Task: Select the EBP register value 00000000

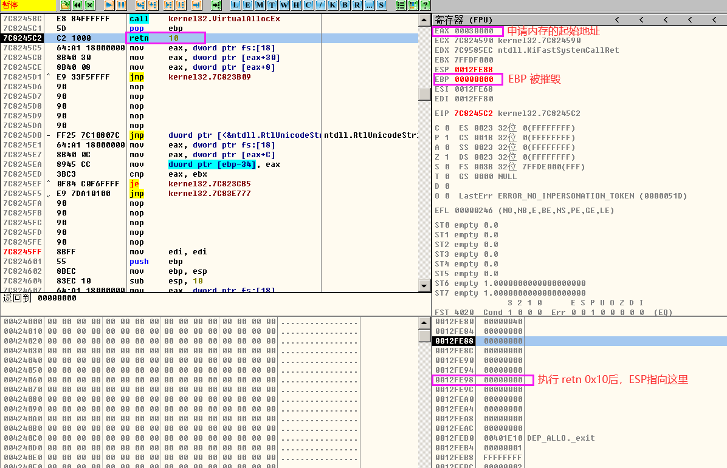Action: tap(474, 80)
